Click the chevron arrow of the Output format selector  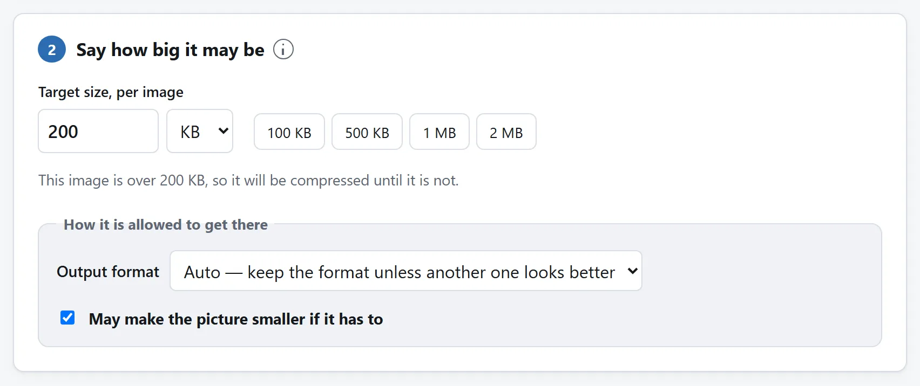click(633, 271)
